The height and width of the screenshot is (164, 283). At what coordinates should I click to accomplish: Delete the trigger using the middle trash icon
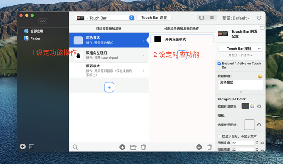click(143, 147)
